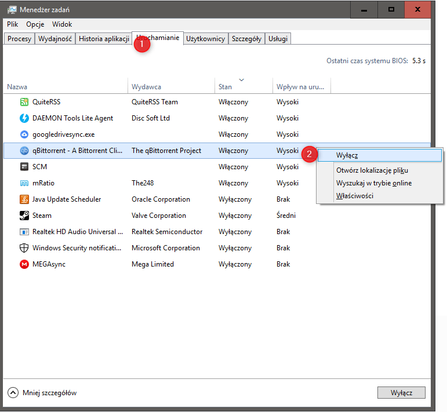The width and height of the screenshot is (447, 412).
Task: Select the mRatio row name
Action: (43, 183)
